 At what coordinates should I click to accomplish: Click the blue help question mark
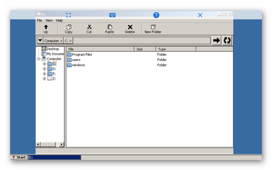[x=156, y=15]
